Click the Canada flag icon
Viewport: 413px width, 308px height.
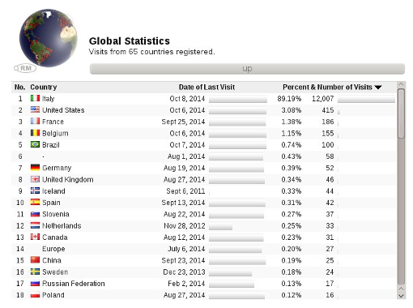pos(35,237)
